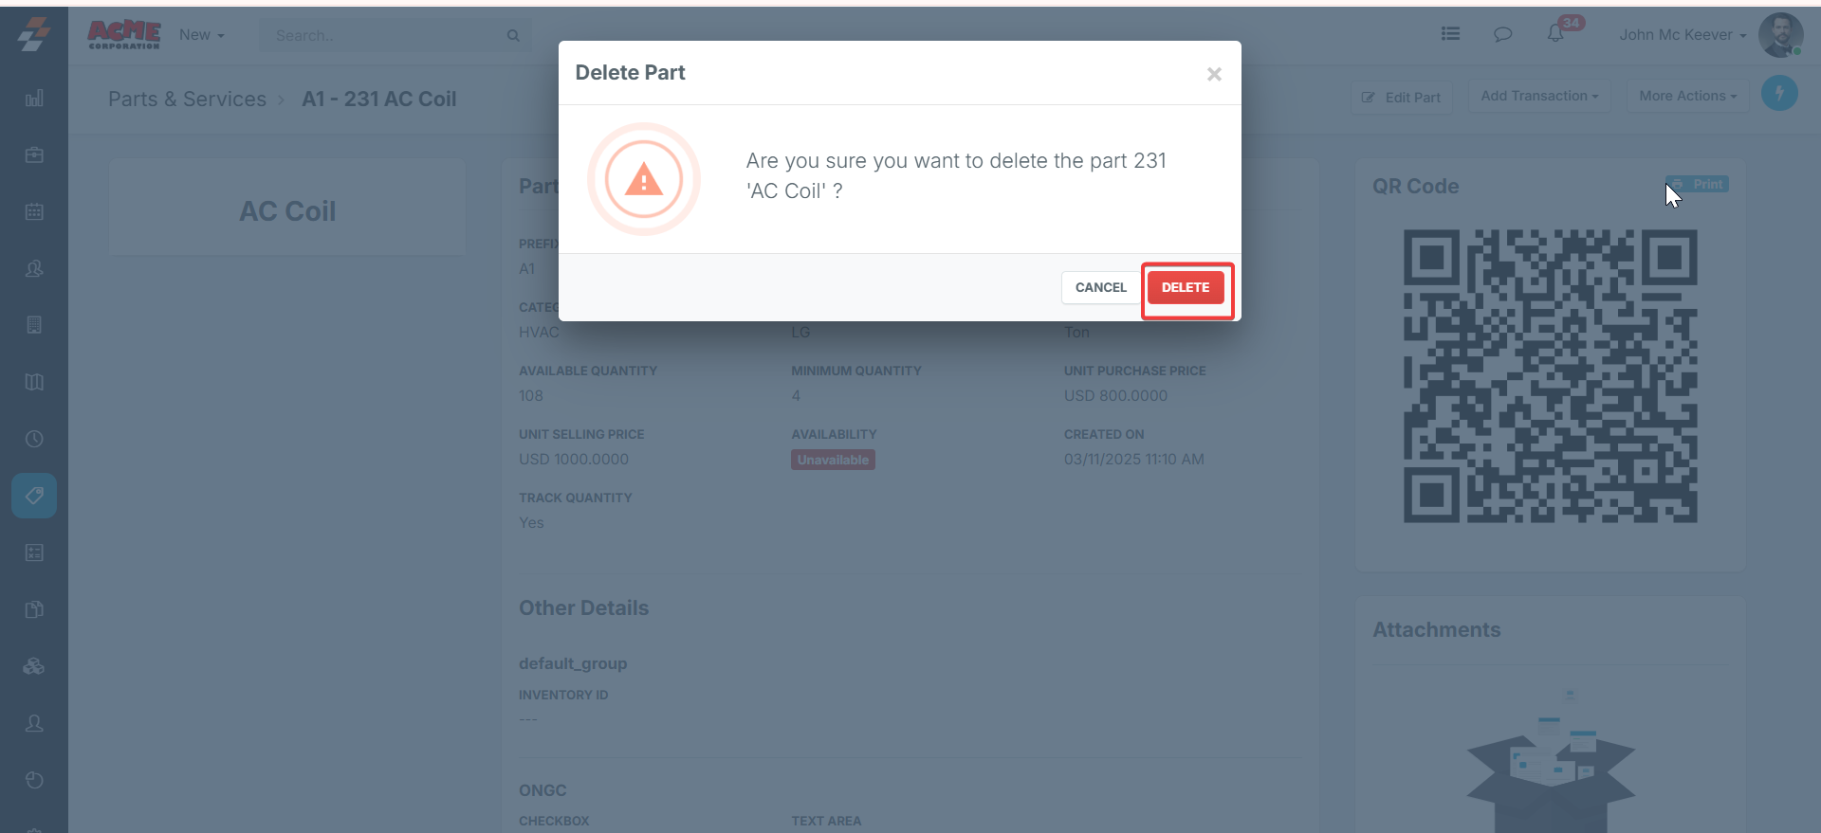Open John Mc Keever user menu

[1683, 35]
